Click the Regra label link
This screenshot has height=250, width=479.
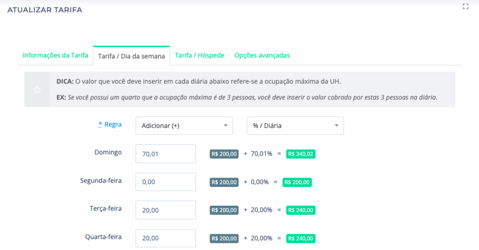coord(110,125)
